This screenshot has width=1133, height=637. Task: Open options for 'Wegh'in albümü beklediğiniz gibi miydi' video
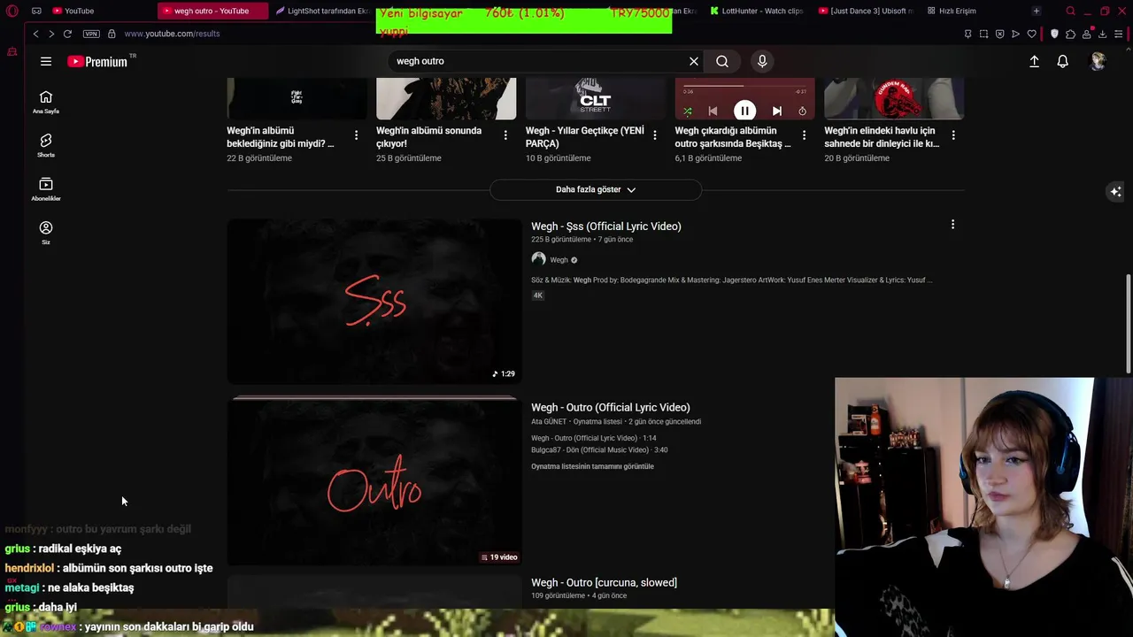356,135
